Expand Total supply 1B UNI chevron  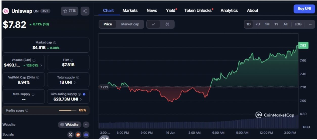(75, 82)
